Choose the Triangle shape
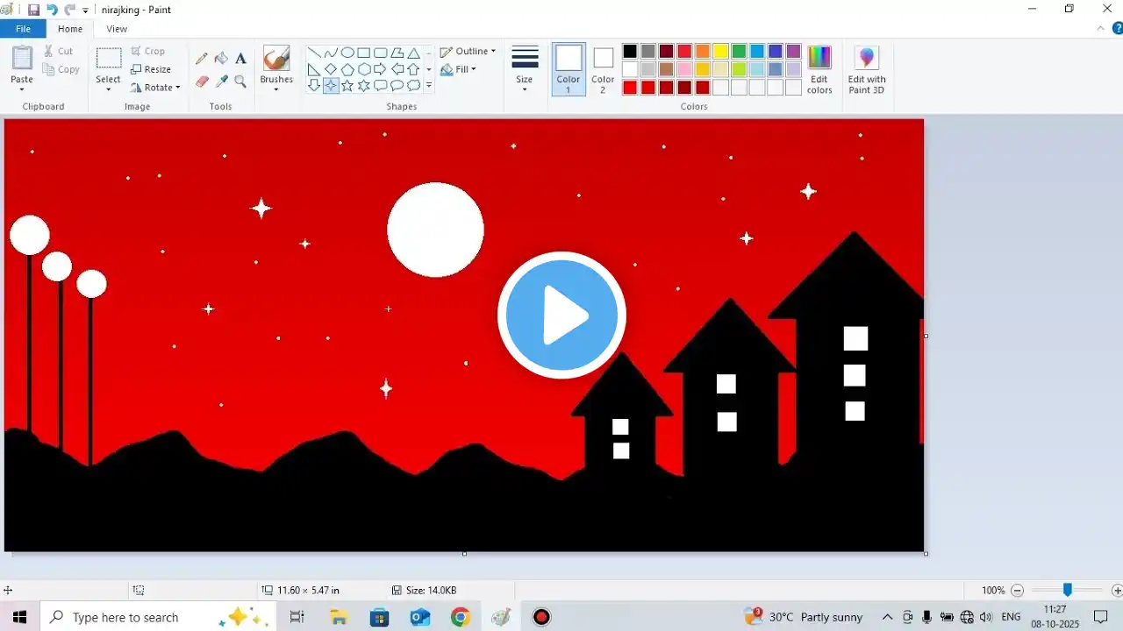The height and width of the screenshot is (631, 1123). pos(413,53)
